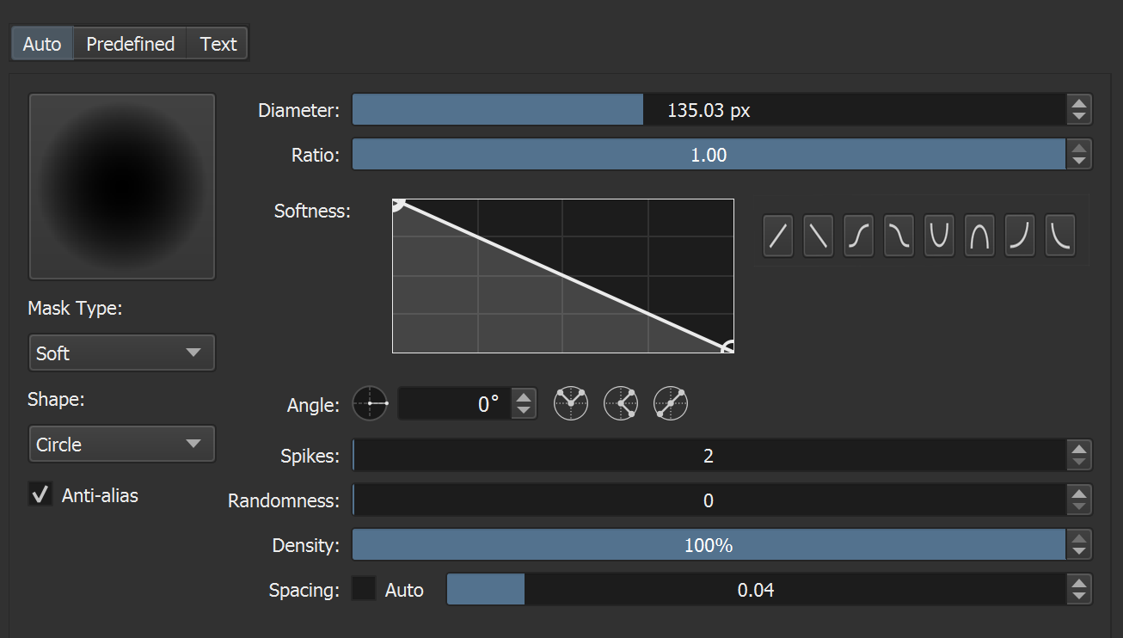1123x638 pixels.
Task: Decrease the Spikes value with down arrow
Action: (x=1079, y=463)
